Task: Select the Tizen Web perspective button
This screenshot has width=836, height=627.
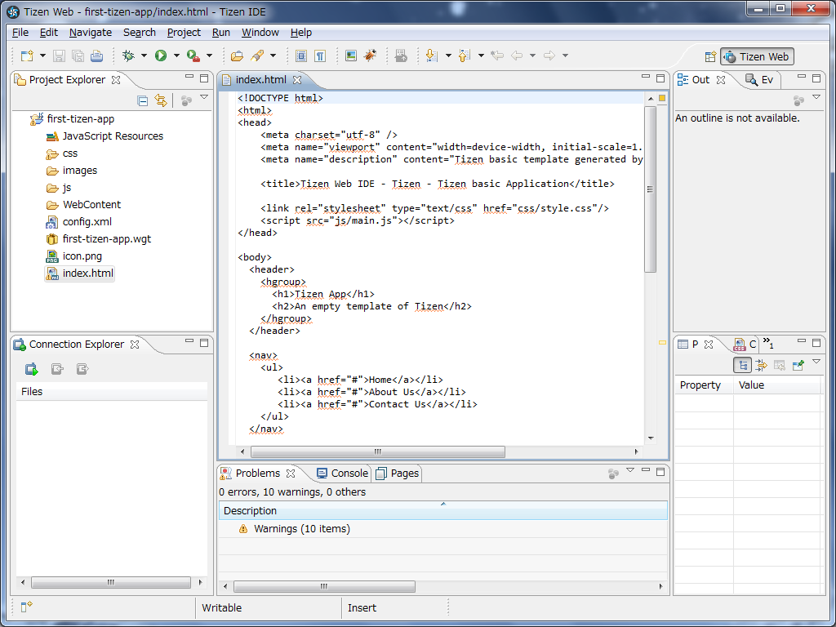Action: [757, 56]
